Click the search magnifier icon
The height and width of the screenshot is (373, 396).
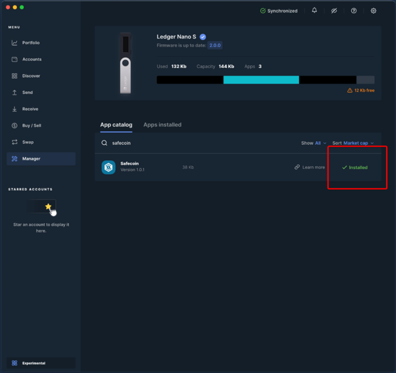(105, 143)
